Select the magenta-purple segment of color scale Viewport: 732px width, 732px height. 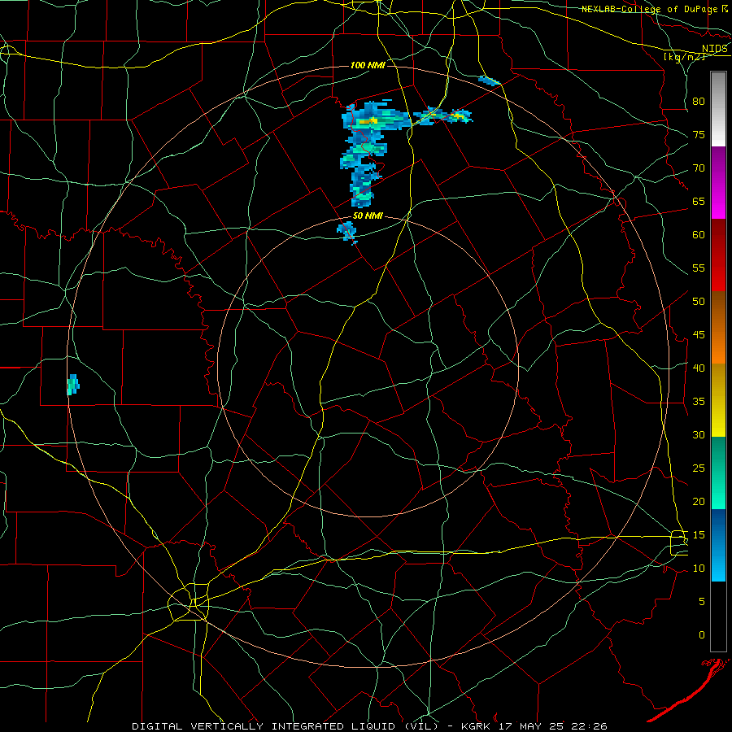coord(718,183)
